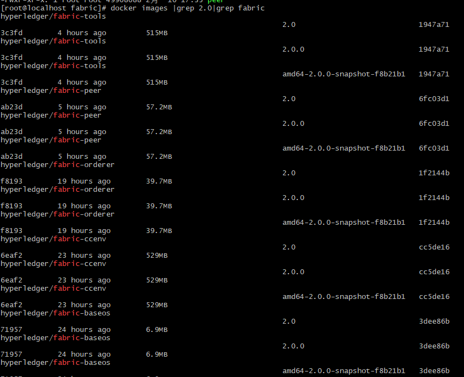Click amd64-2.0.0-snapshot-f8b21b1 tag beside ID 1947a71
464x377 pixels.
click(343, 74)
